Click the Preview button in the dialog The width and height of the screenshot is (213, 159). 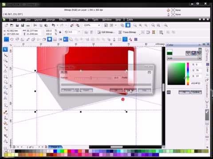(68, 90)
